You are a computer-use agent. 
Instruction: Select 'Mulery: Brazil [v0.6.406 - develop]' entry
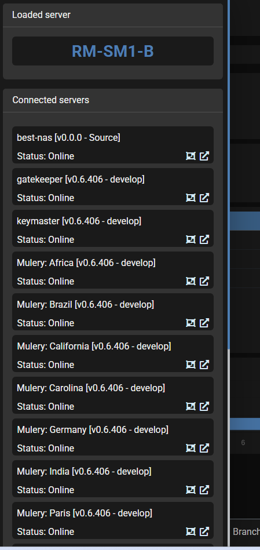86,305
